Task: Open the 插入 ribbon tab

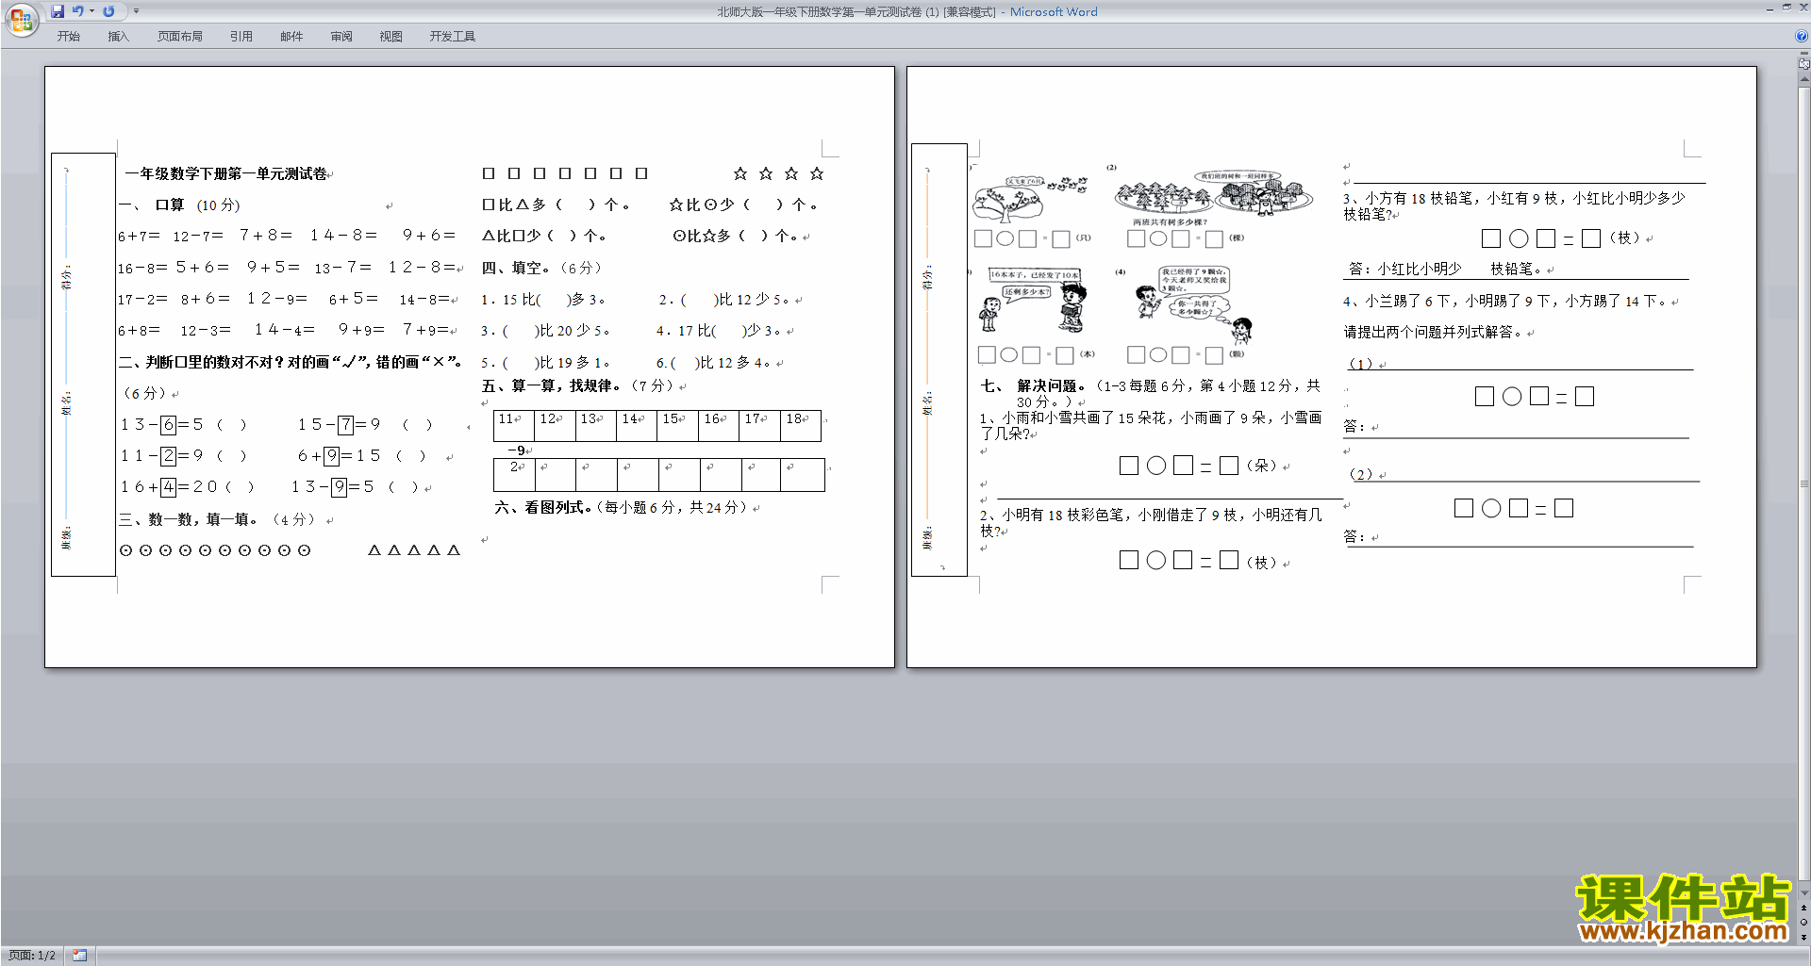Action: [x=118, y=37]
